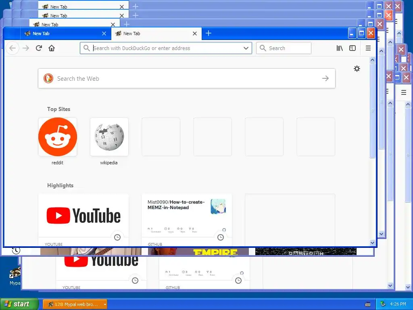Click the Highlights section heading
Screen dimensions: 413x310
60,185
